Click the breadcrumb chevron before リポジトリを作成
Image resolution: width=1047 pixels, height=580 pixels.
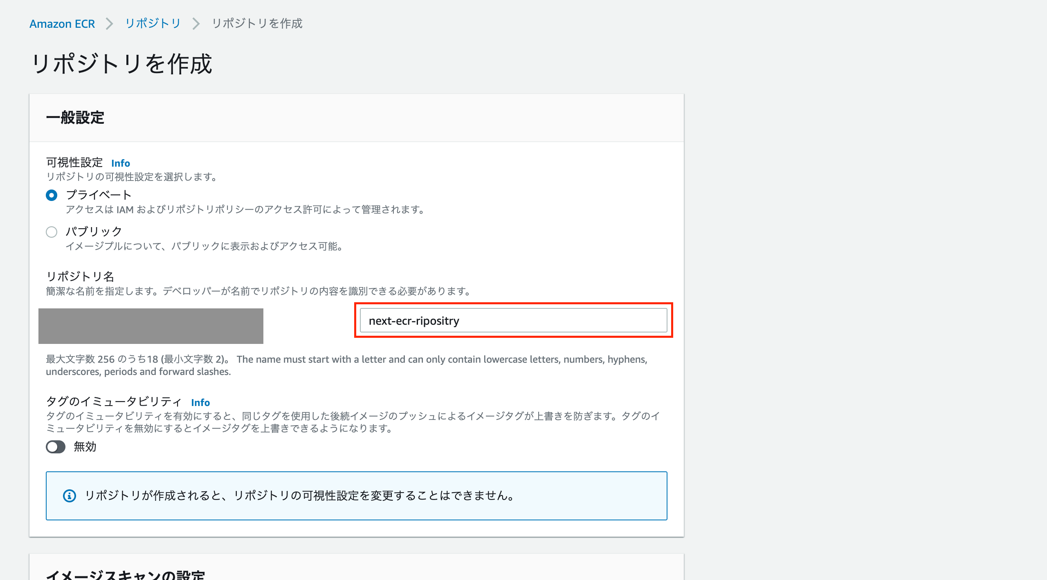[x=196, y=24]
